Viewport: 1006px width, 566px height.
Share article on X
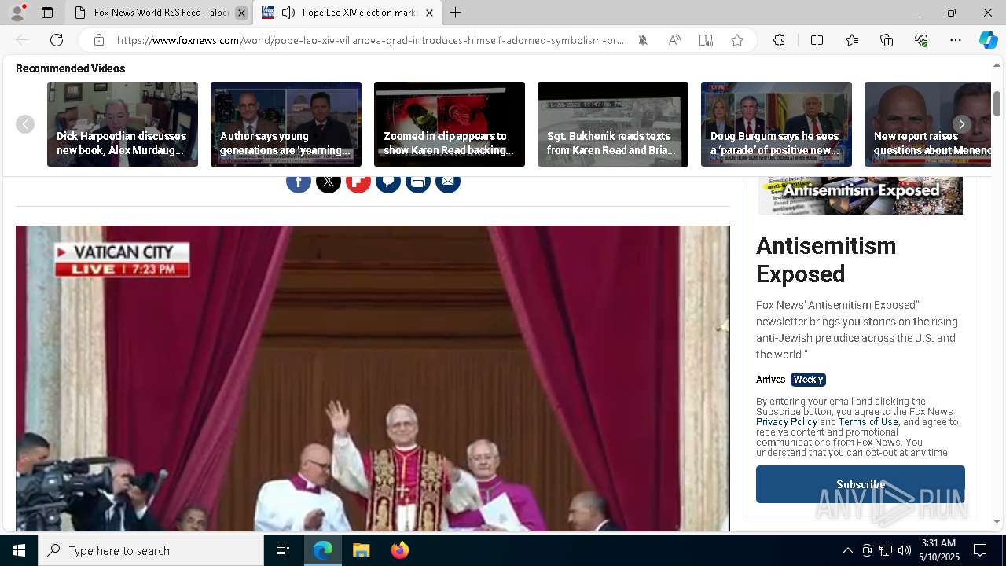point(329,182)
